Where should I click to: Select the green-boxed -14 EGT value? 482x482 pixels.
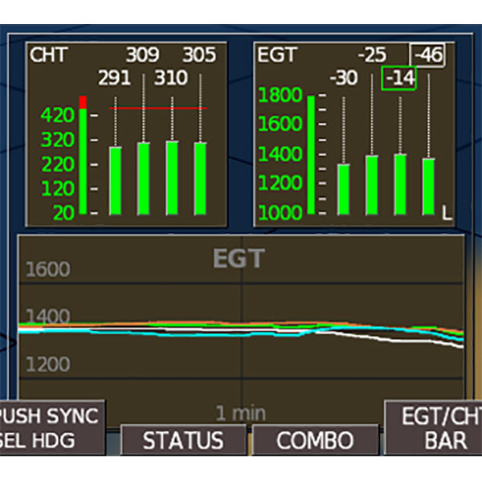(x=398, y=79)
